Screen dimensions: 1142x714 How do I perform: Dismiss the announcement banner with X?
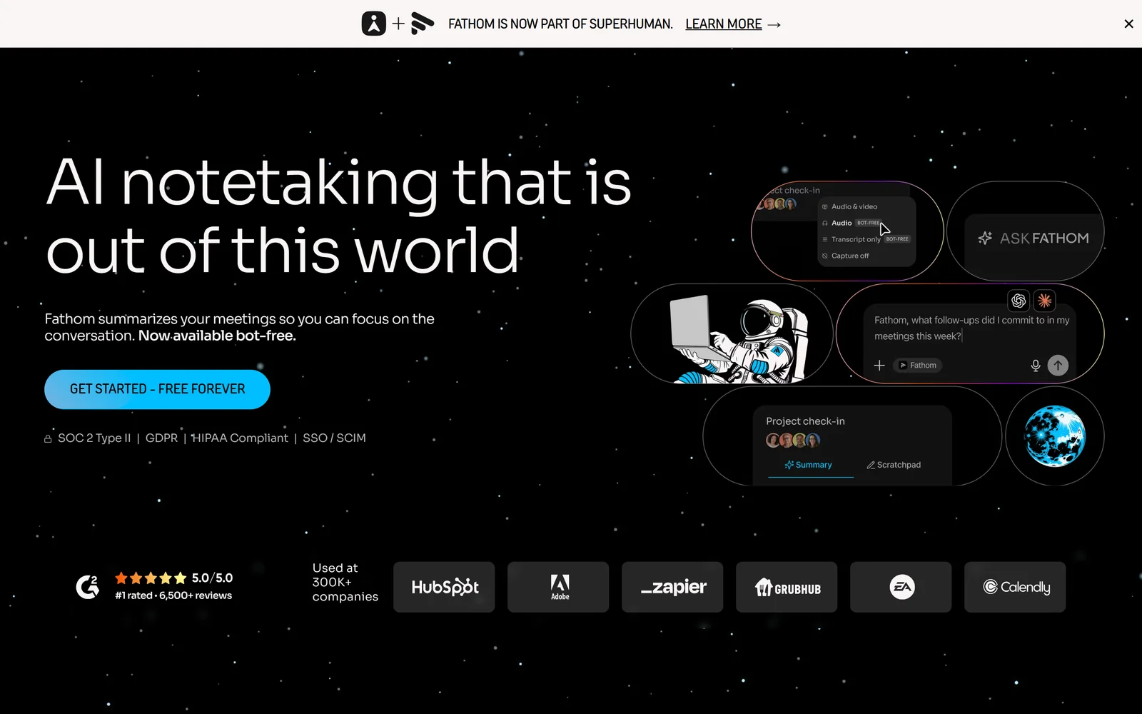1128,24
